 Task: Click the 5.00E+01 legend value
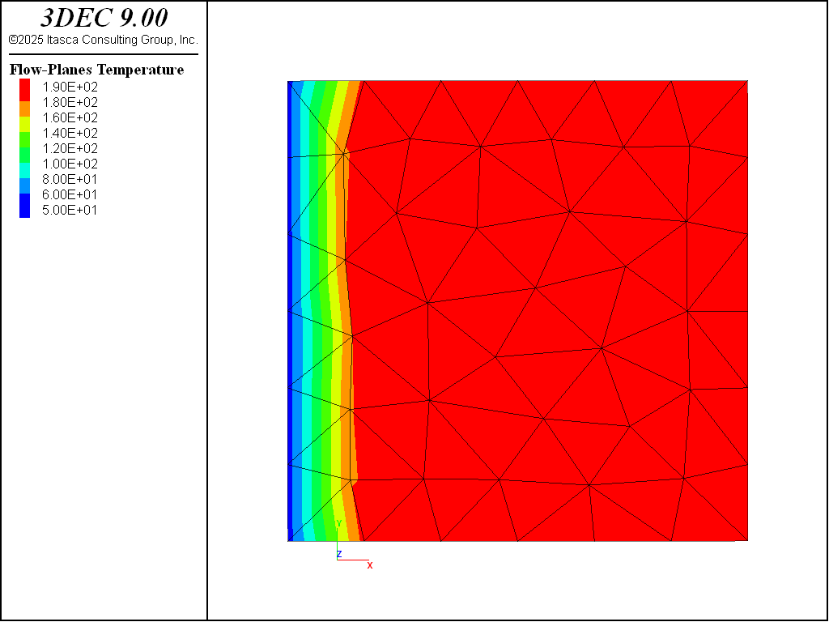pos(70,210)
